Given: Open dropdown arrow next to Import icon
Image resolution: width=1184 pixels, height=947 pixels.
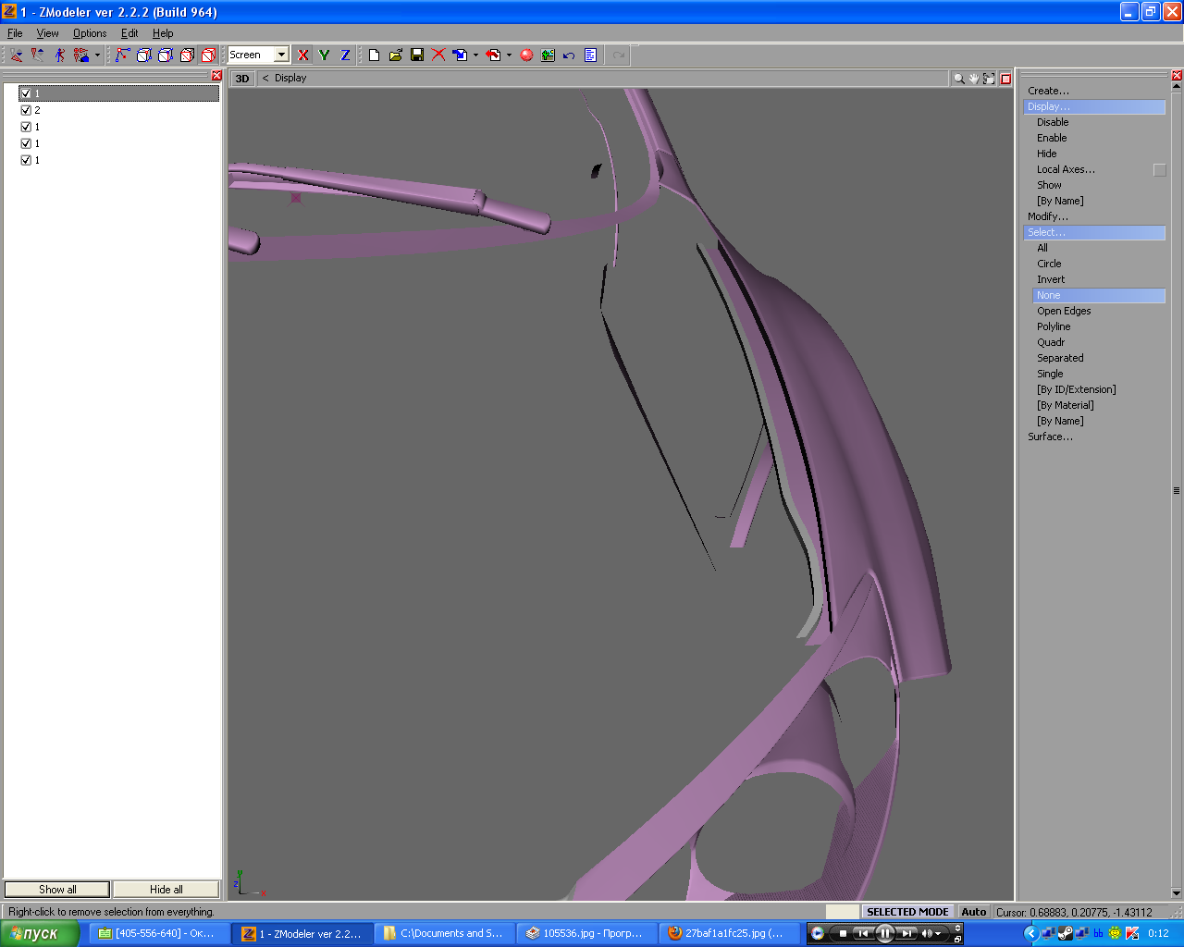Looking at the screenshot, I should [x=475, y=55].
